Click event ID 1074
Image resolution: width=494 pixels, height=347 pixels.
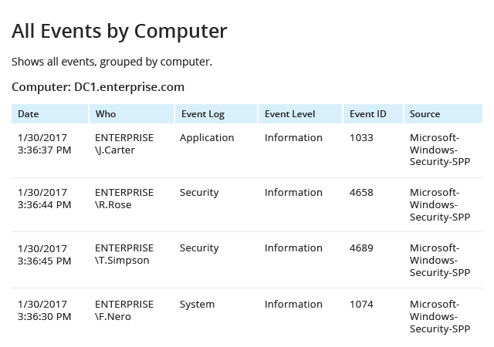pyautogui.click(x=361, y=304)
